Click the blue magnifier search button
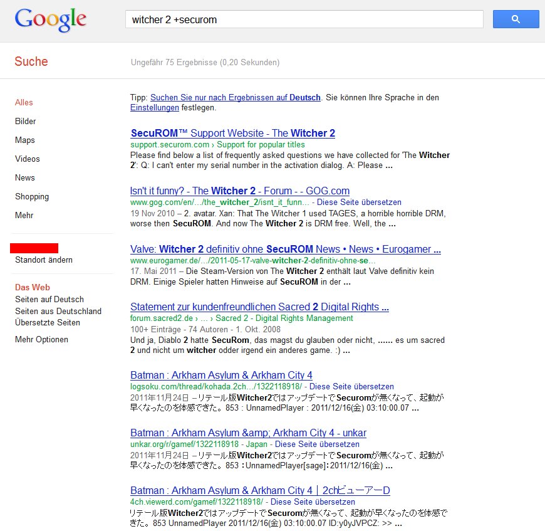 coord(516,19)
